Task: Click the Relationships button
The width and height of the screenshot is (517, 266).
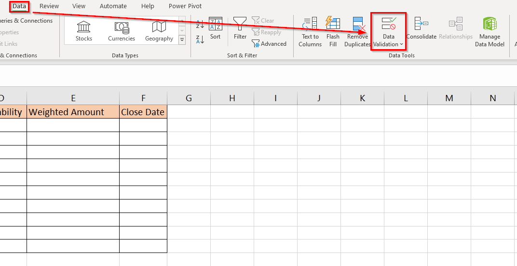Action: click(x=456, y=28)
